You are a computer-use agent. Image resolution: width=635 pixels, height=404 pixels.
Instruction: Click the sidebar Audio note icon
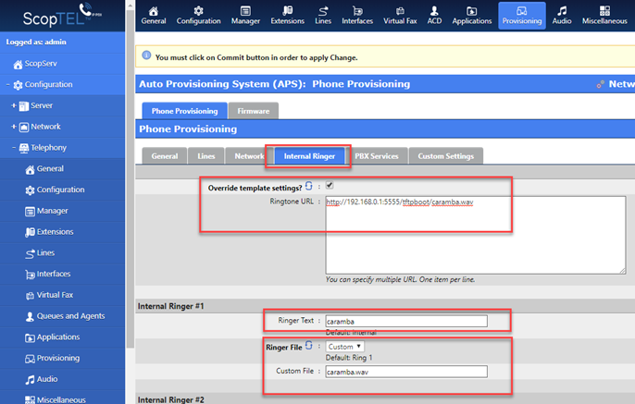[30, 380]
